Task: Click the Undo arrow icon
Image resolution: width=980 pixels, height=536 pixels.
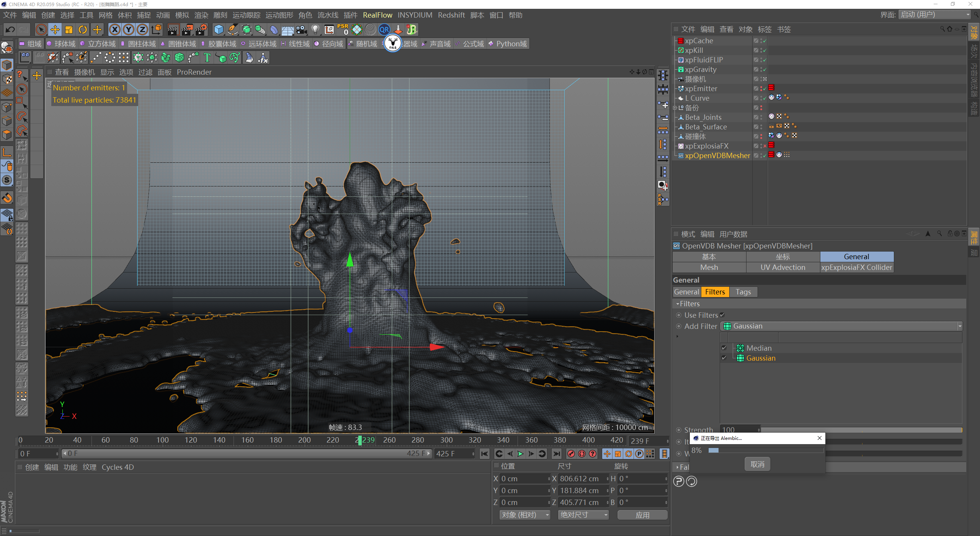Action: pyautogui.click(x=10, y=29)
